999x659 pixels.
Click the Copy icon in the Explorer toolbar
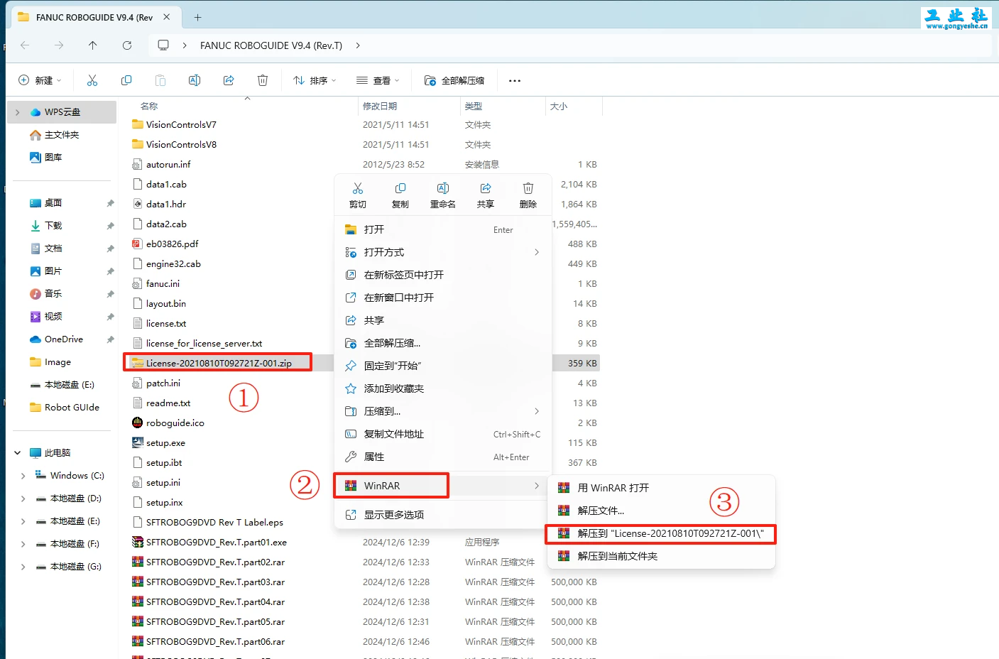[126, 80]
